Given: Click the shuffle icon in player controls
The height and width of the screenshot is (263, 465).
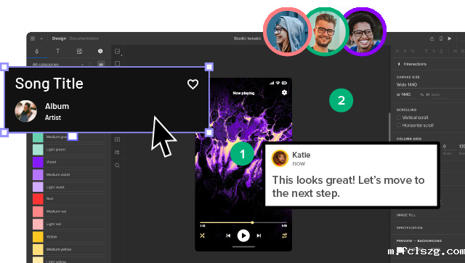Looking at the screenshot, I should click(x=202, y=235).
